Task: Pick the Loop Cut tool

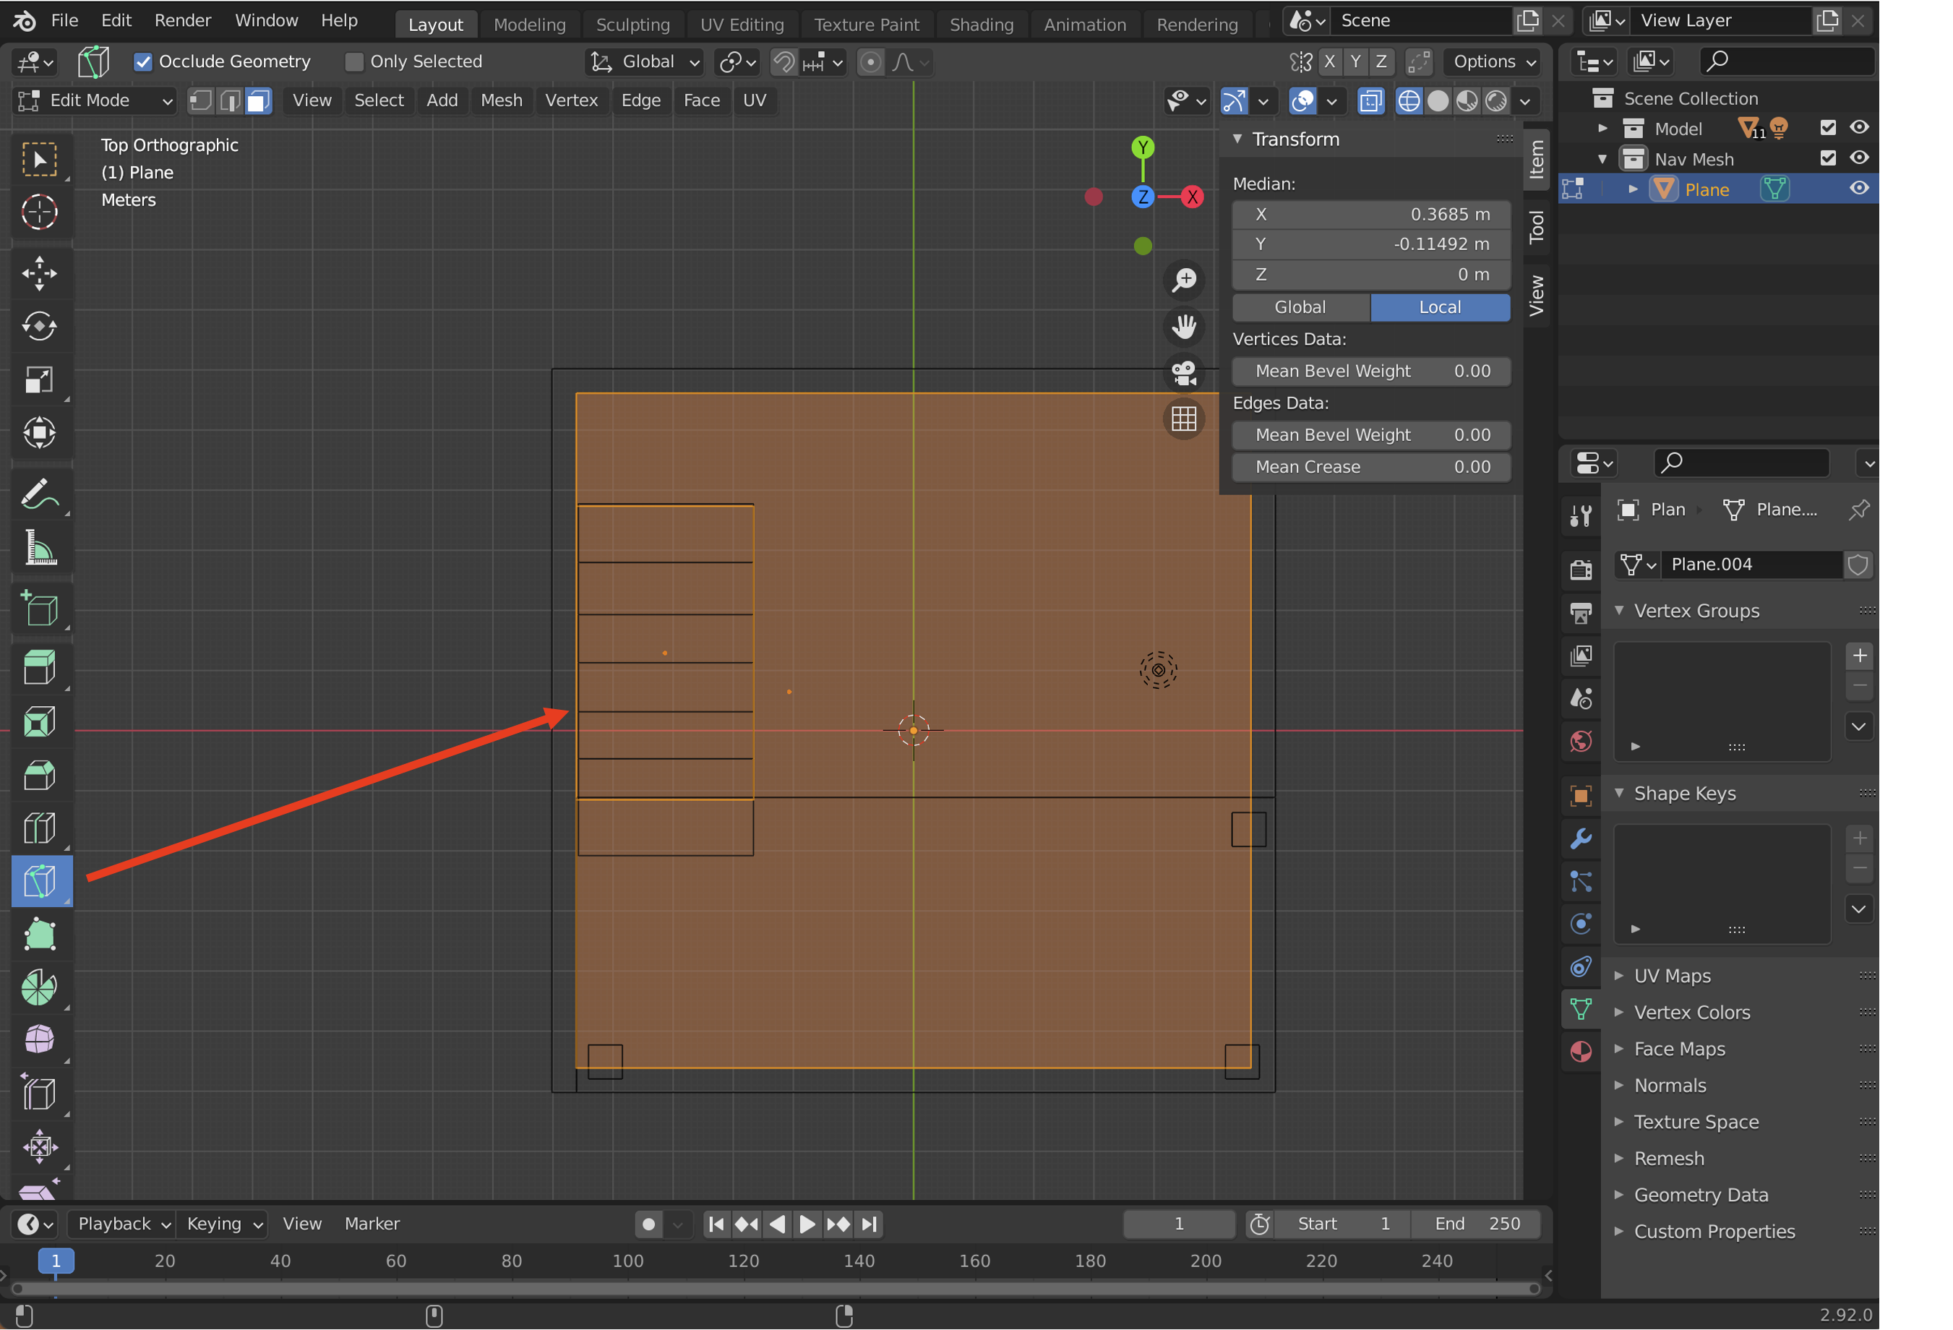Action: click(x=40, y=828)
